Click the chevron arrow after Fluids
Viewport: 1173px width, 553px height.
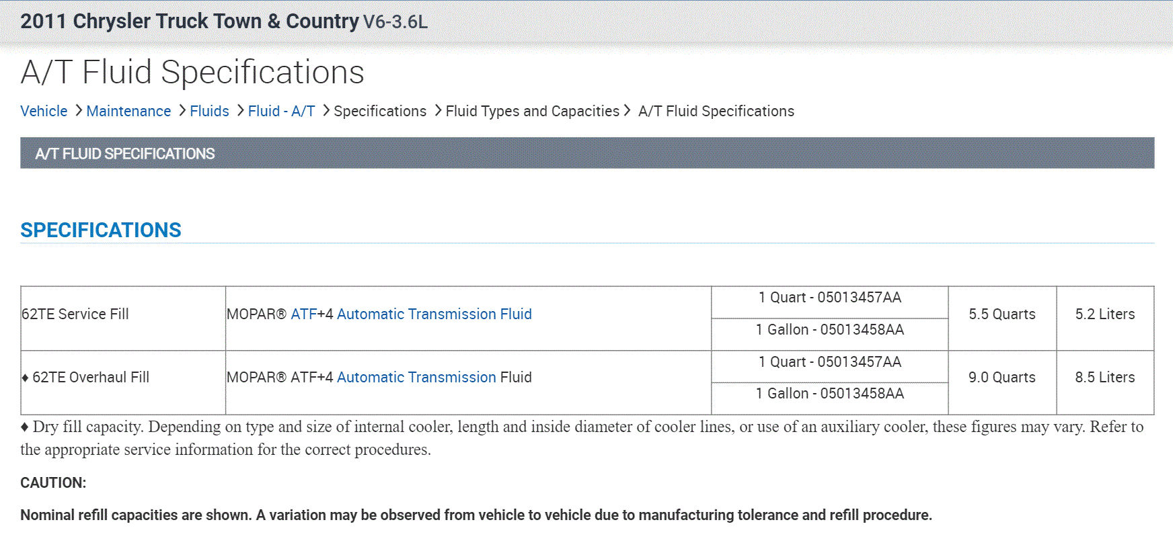click(240, 110)
